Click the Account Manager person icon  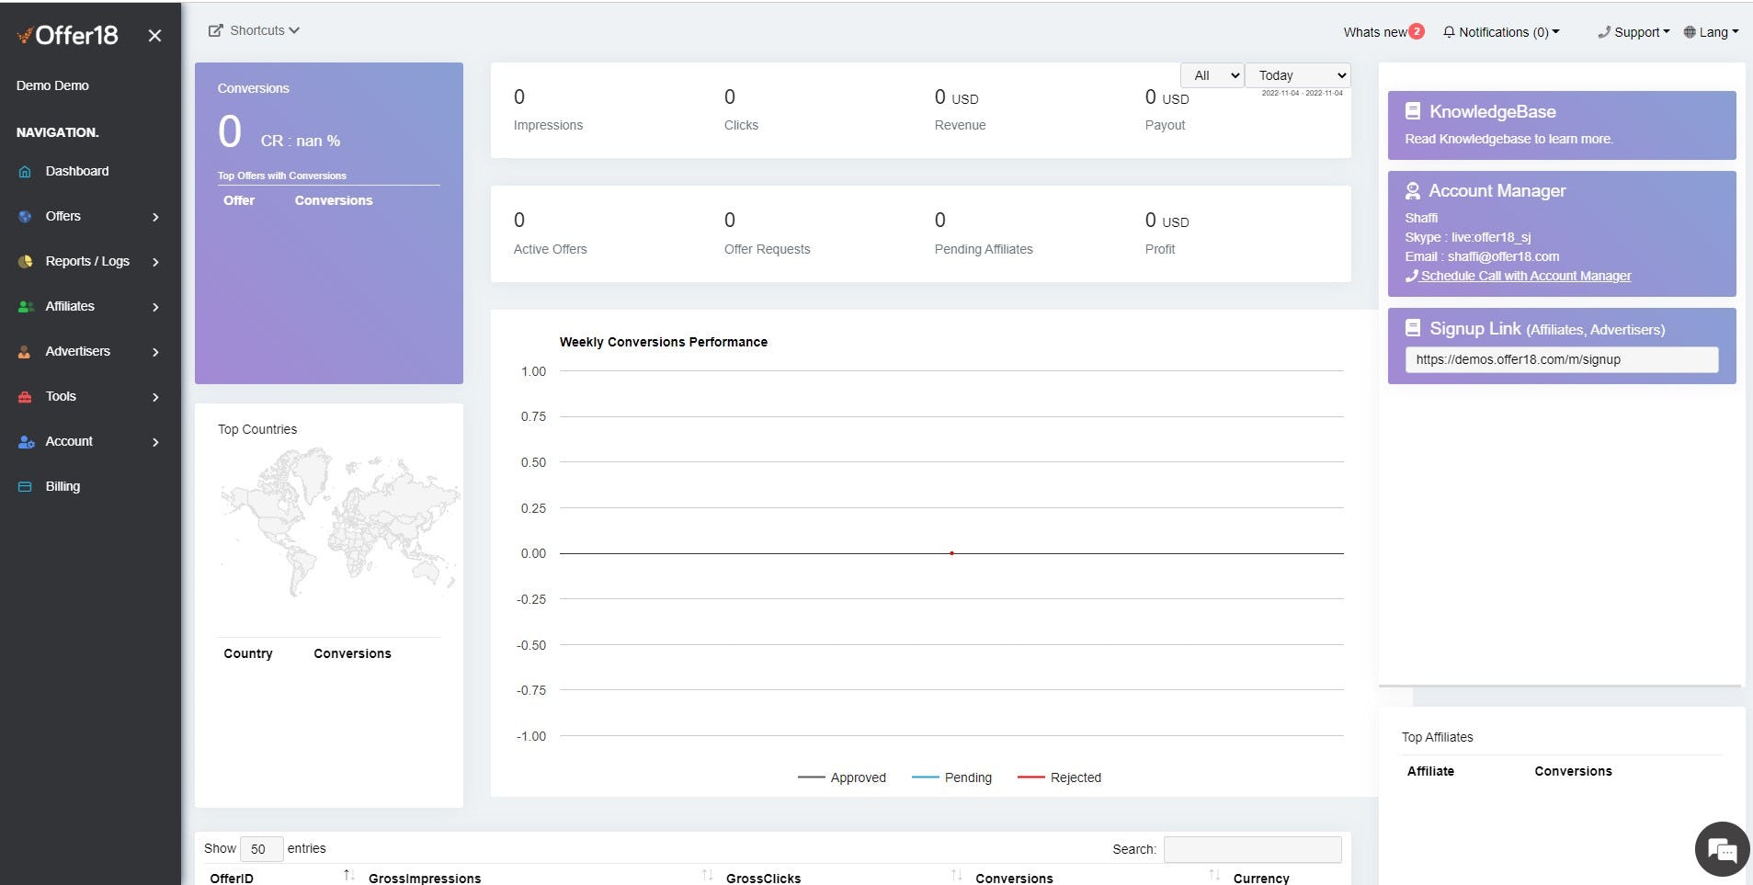1413,191
